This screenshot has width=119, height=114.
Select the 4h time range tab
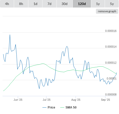(x=7, y=4)
